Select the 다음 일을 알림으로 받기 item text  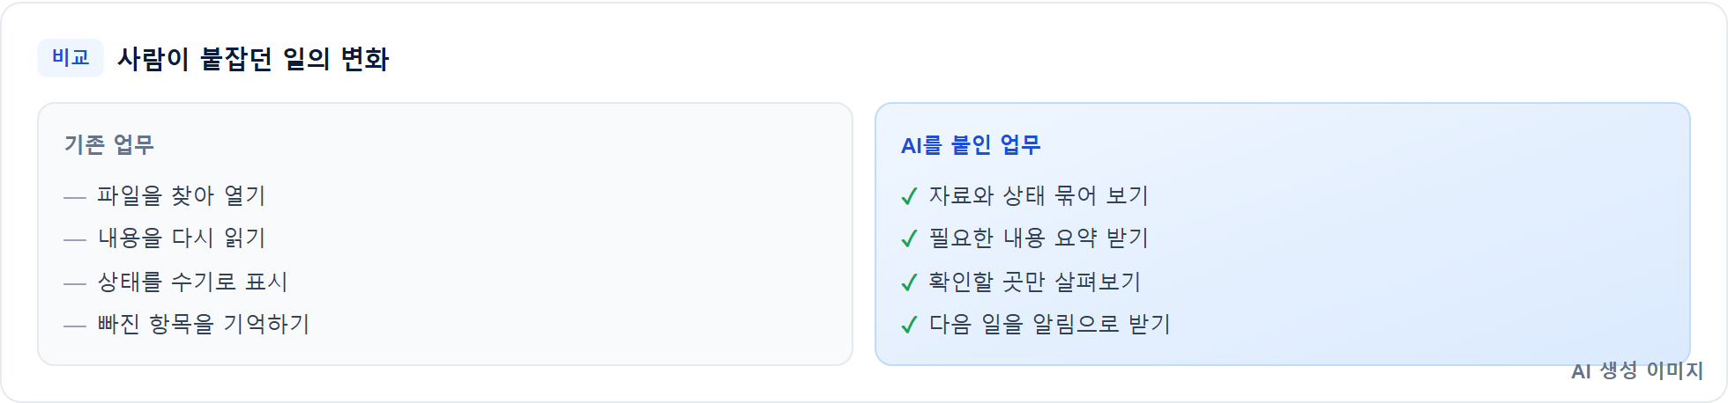pyautogui.click(x=1049, y=324)
